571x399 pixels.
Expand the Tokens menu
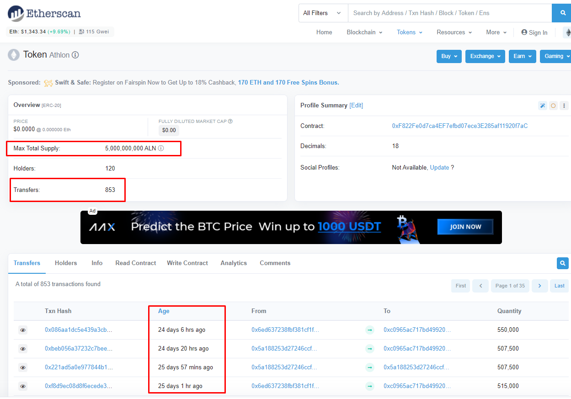pos(410,32)
